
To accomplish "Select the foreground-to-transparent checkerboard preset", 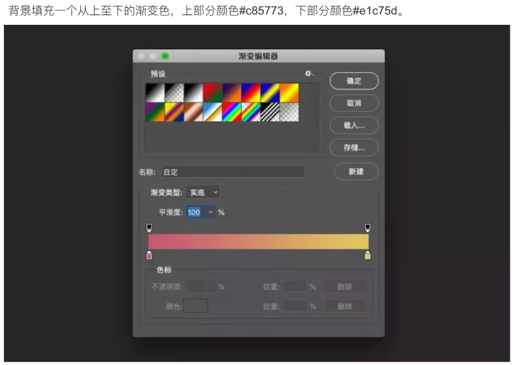I will [x=174, y=93].
